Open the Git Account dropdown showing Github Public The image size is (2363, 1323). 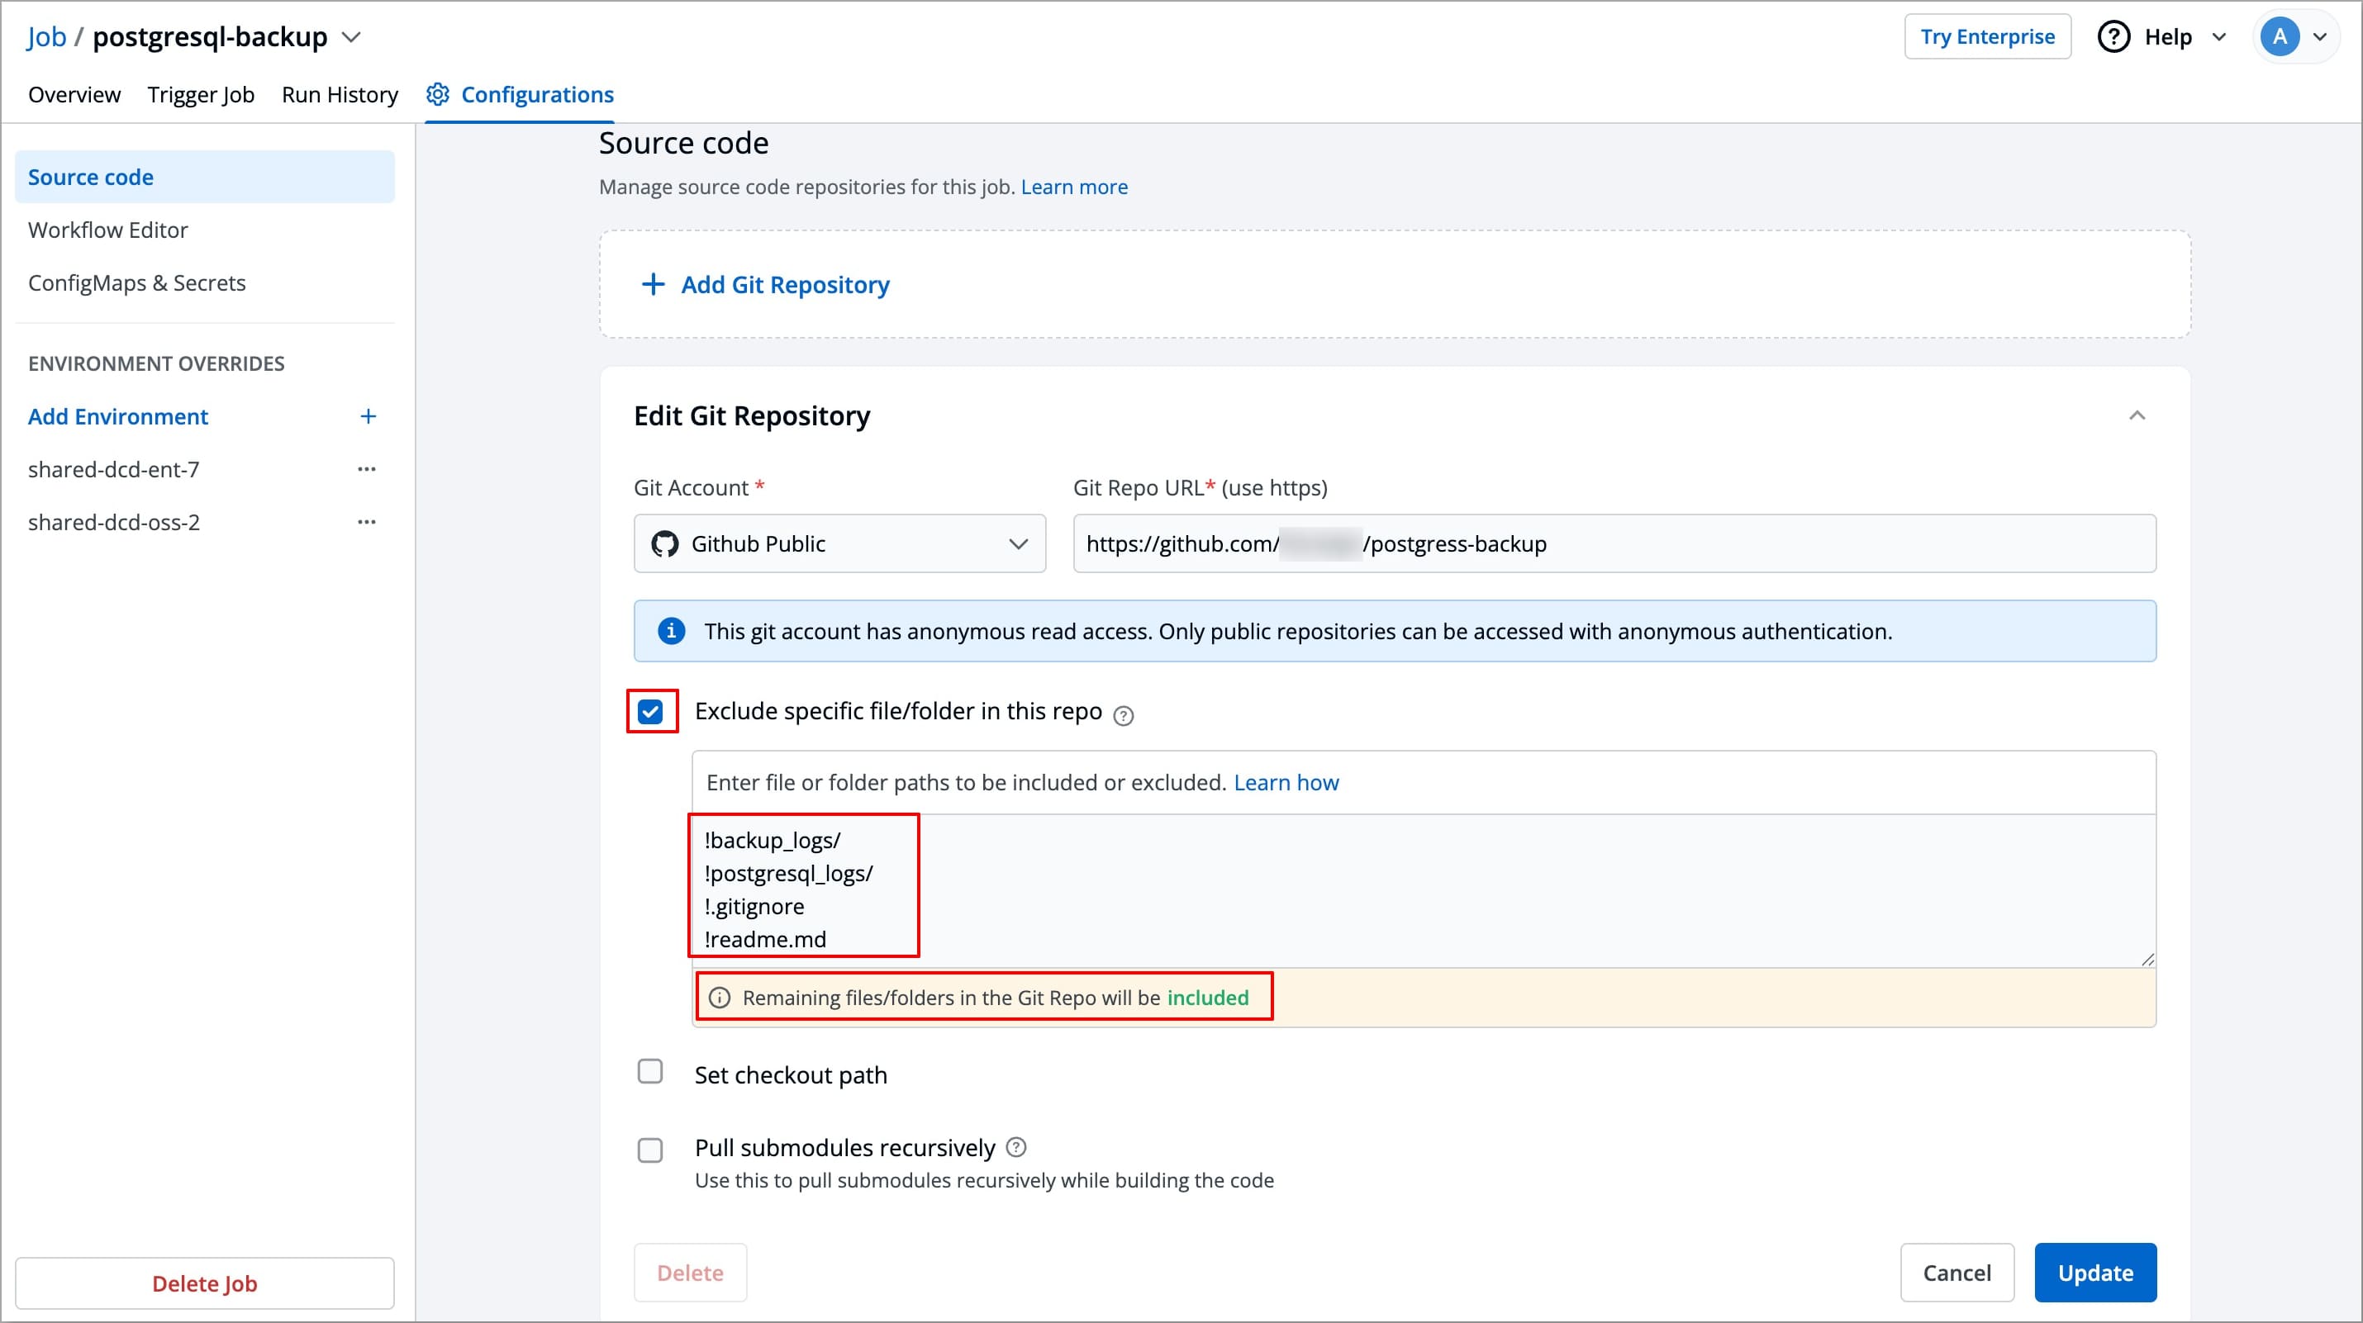(839, 543)
